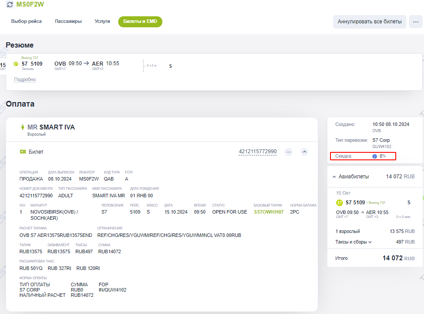This screenshot has width=424, height=314.
Task: Open the Подробно flight details link
Action: 25,79
